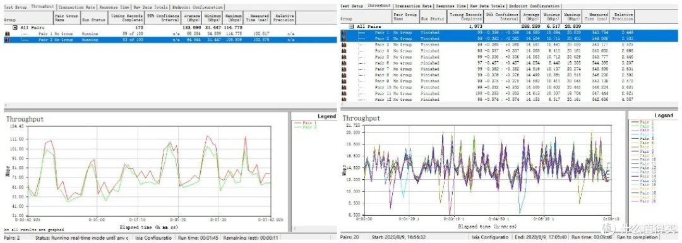Sort by Minimum (Mbps) column in 20-pair window
This screenshot has height=243, width=682.
click(551, 17)
